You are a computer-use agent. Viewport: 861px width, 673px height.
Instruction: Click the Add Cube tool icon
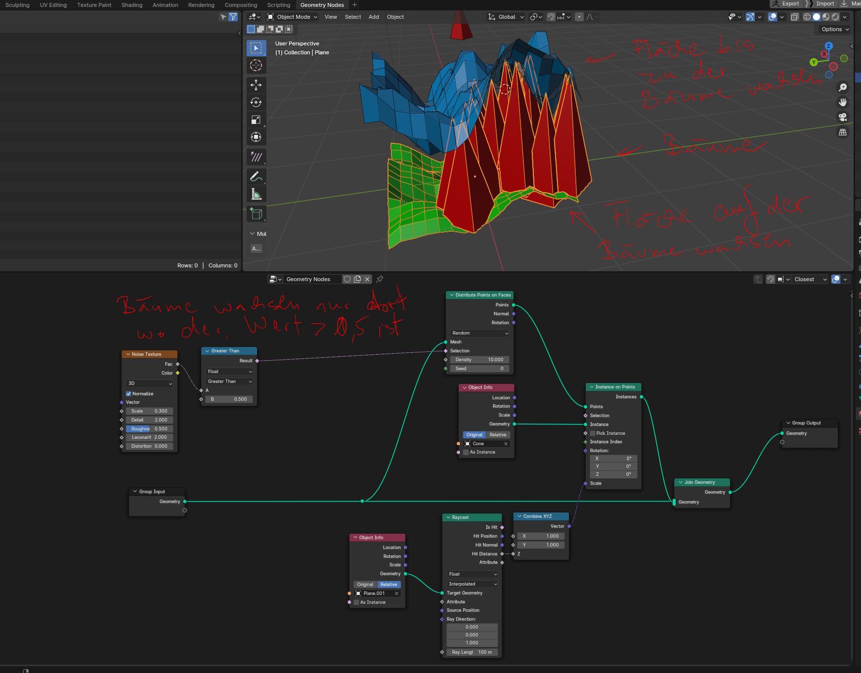[256, 213]
